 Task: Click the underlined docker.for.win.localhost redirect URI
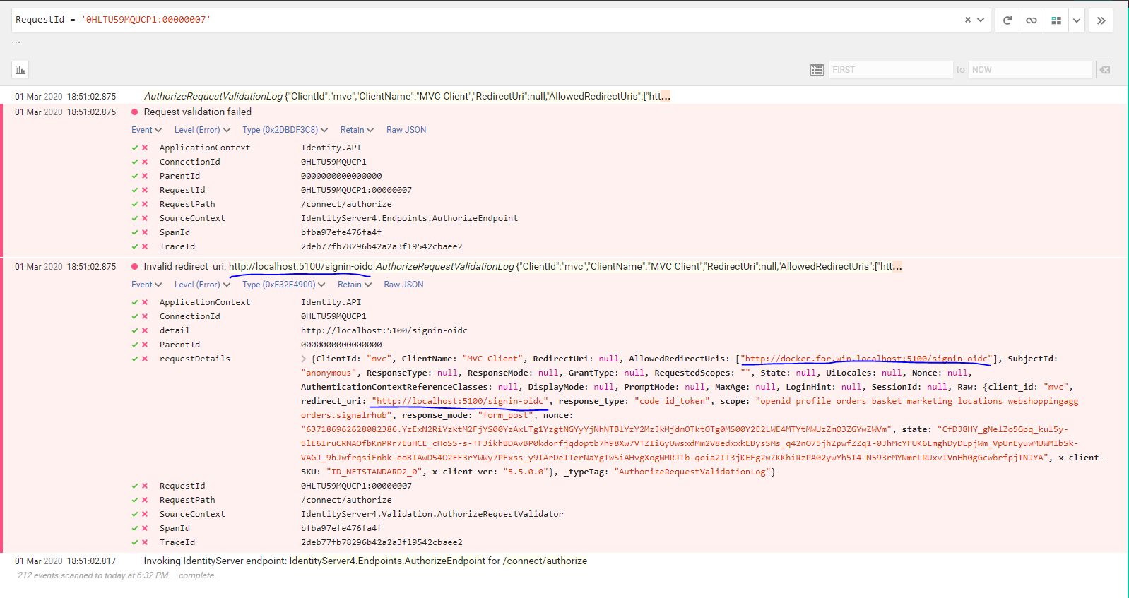[866, 359]
